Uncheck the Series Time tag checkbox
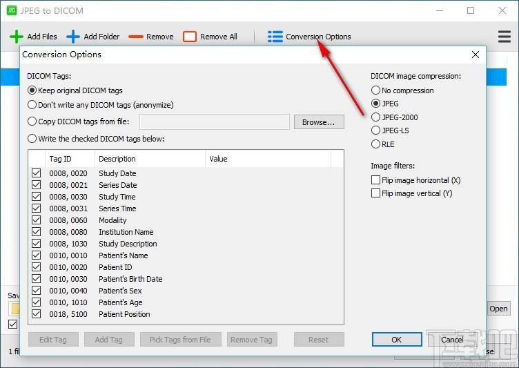Viewport: 519px width, 368px height. [37, 209]
